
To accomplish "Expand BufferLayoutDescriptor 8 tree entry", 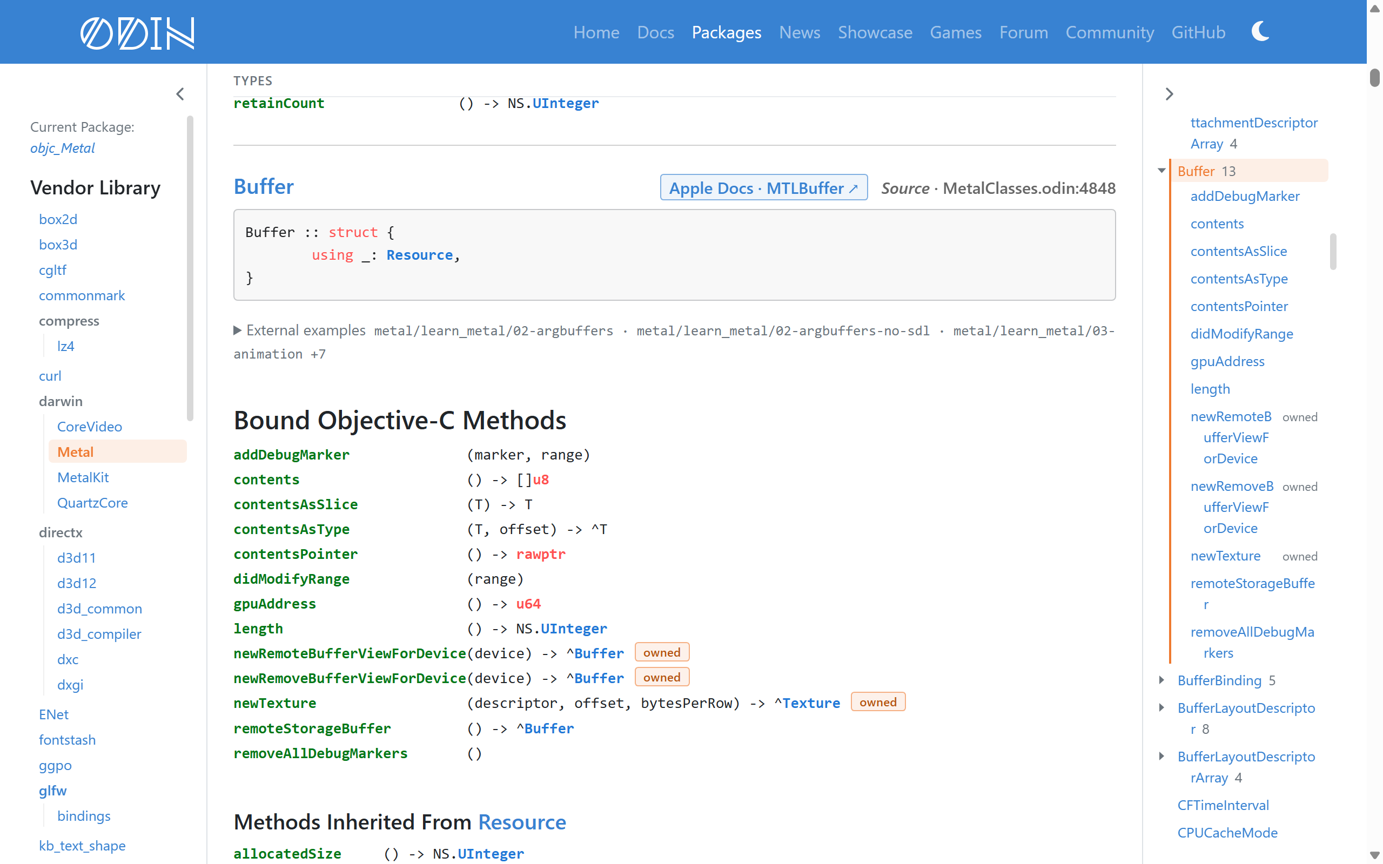I will 1162,707.
